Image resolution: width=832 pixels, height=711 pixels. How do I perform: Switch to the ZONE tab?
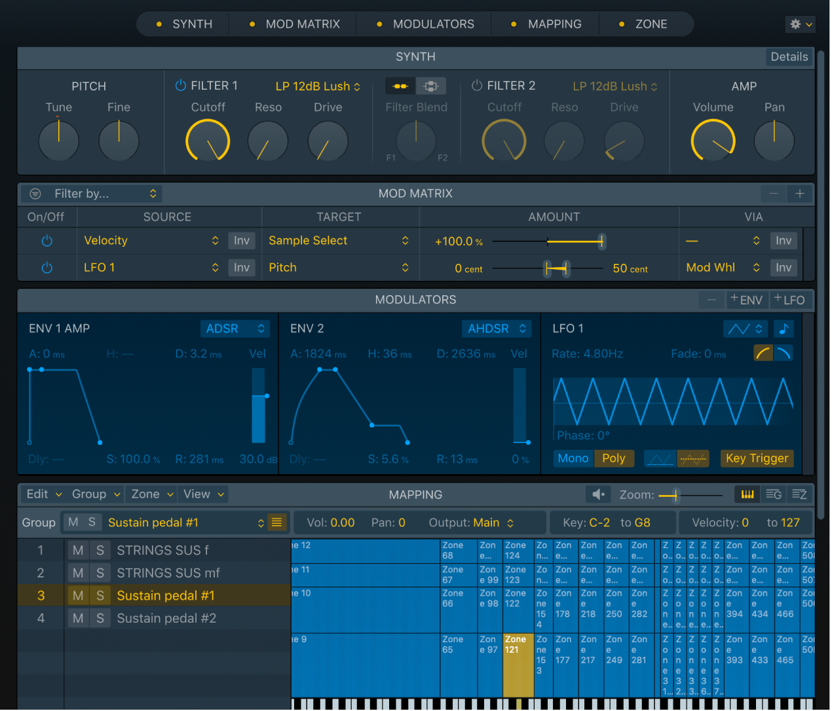pyautogui.click(x=651, y=24)
